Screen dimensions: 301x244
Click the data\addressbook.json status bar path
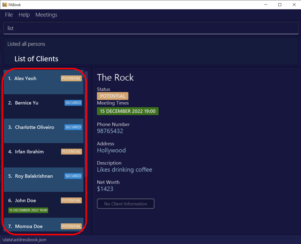pyautogui.click(x=24, y=240)
